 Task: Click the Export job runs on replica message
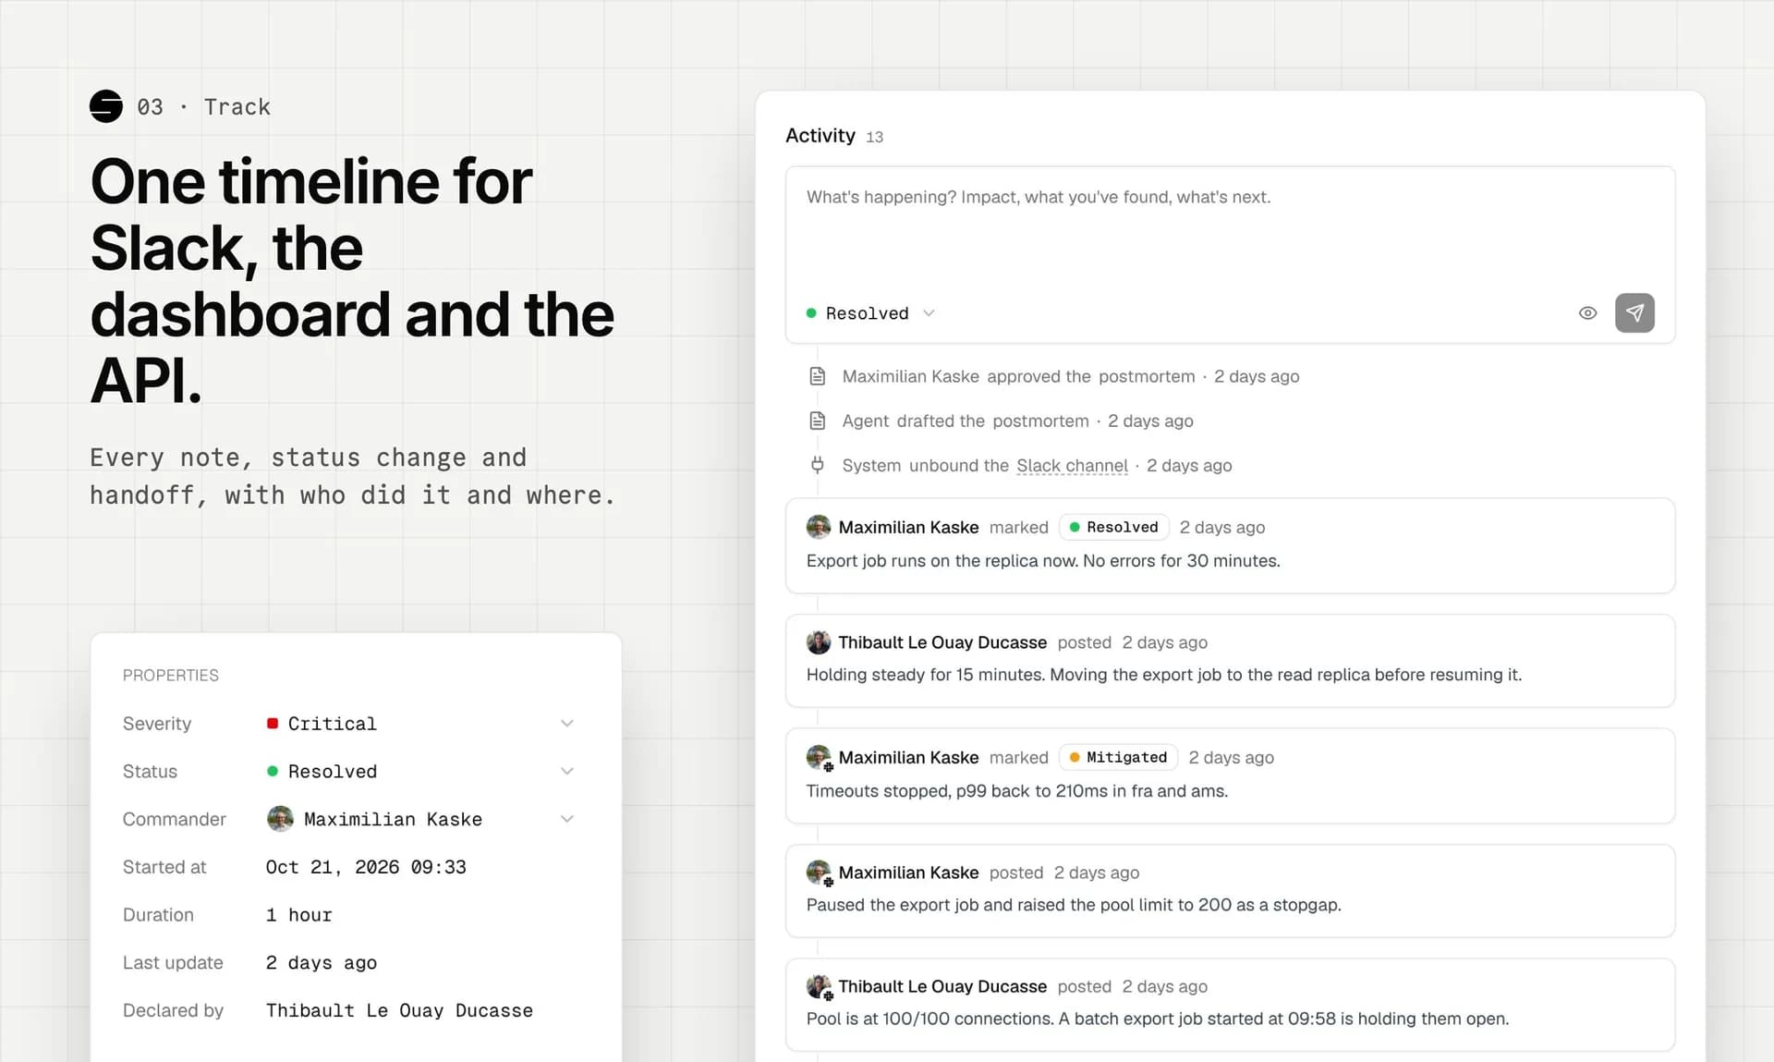click(x=1043, y=561)
